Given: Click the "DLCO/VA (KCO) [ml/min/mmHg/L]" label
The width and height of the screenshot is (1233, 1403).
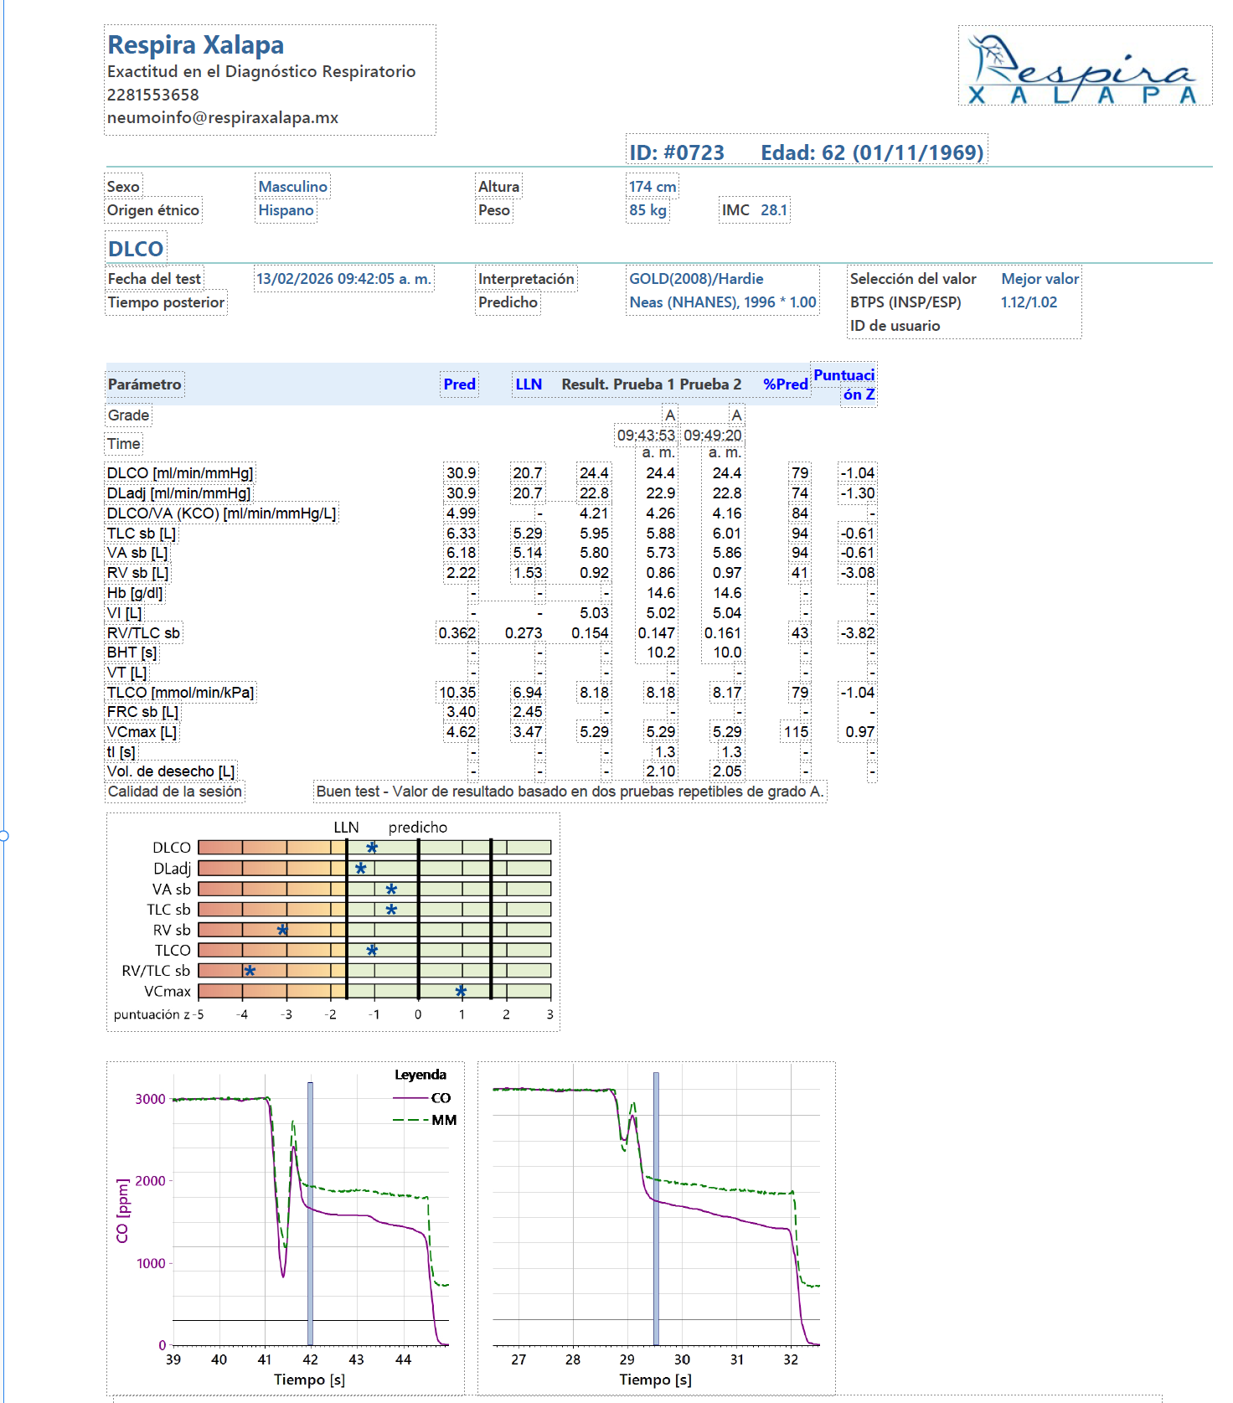Looking at the screenshot, I should click(x=222, y=513).
